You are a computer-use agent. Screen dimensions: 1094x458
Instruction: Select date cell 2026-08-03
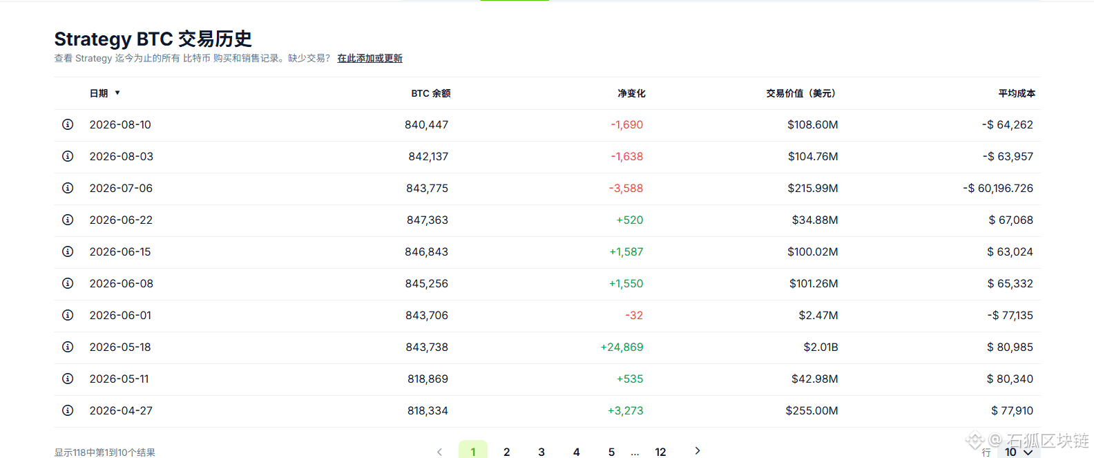pos(122,156)
